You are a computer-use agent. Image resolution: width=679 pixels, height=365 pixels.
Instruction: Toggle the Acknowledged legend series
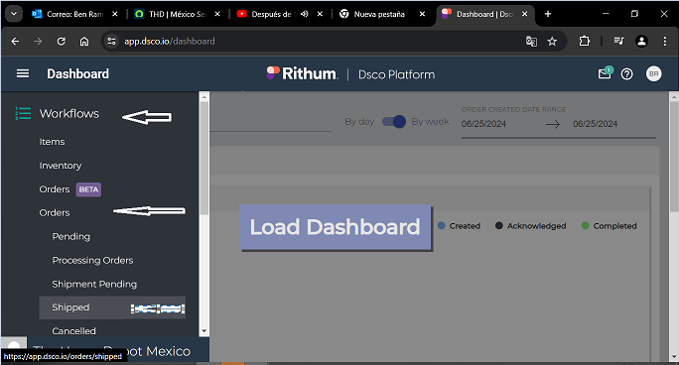click(x=530, y=226)
